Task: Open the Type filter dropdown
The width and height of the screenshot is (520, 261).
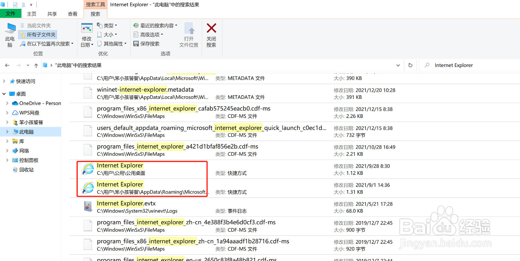Action: tap(107, 25)
